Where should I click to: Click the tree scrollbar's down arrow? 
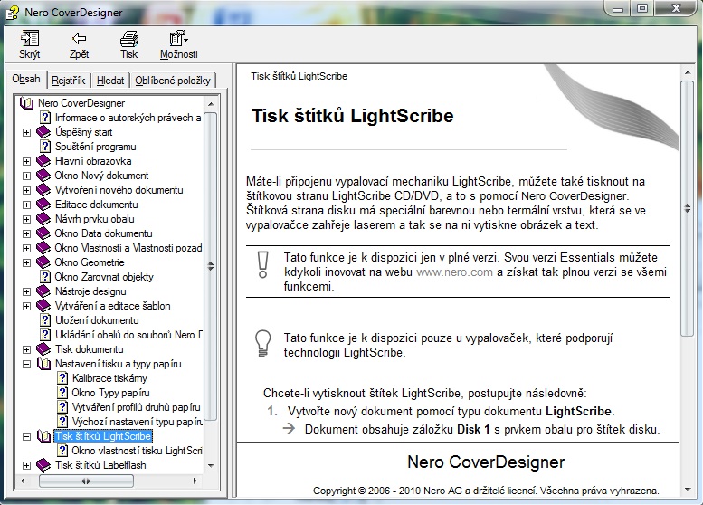tap(211, 466)
